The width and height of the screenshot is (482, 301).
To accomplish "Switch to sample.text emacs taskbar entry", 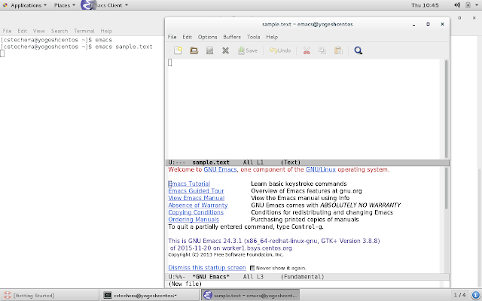I will (251, 295).
